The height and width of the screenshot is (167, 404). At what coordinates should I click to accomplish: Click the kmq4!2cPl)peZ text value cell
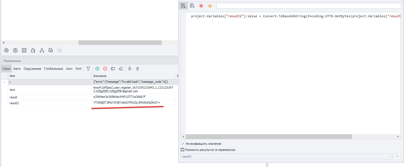pos(133,89)
